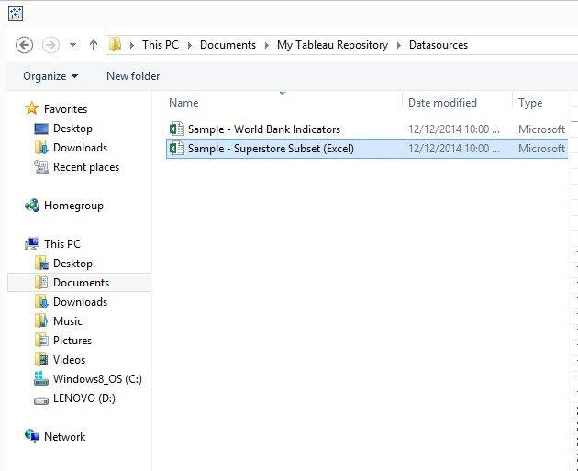This screenshot has width=578, height=471.
Task: Click the Downloads folder icon under Favorites
Action: click(41, 147)
